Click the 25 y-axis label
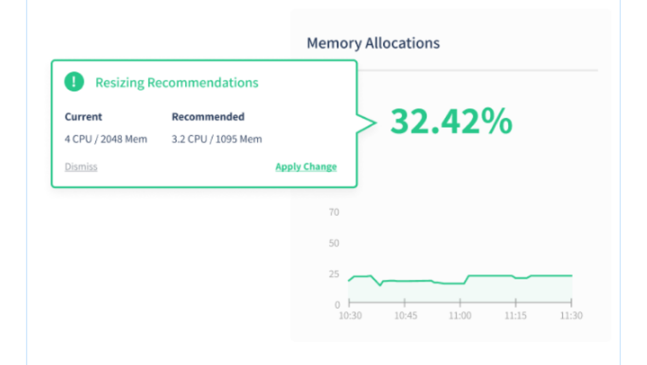647x365 pixels. (334, 274)
